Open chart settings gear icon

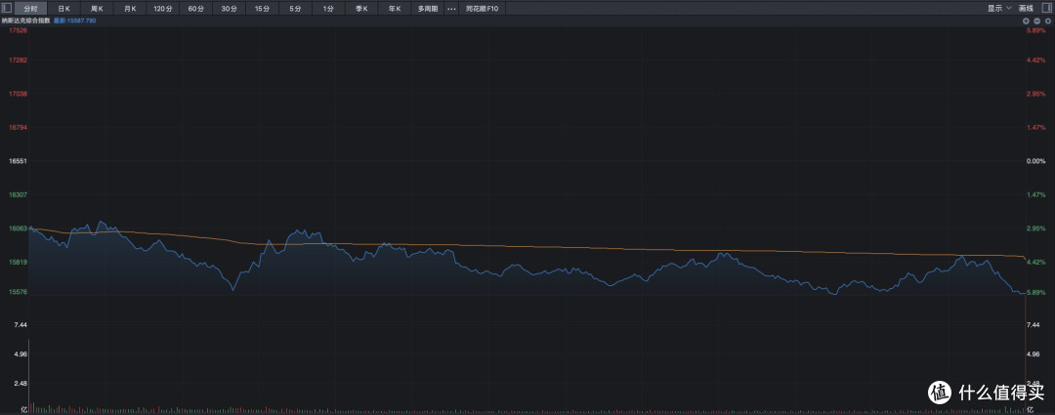pos(1047,21)
